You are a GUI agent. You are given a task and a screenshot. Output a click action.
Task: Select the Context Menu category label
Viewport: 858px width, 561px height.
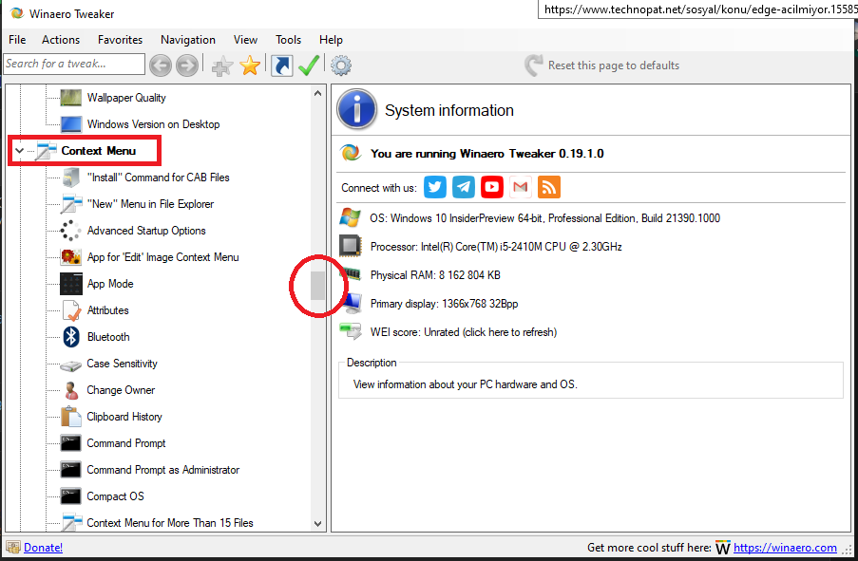(x=99, y=150)
